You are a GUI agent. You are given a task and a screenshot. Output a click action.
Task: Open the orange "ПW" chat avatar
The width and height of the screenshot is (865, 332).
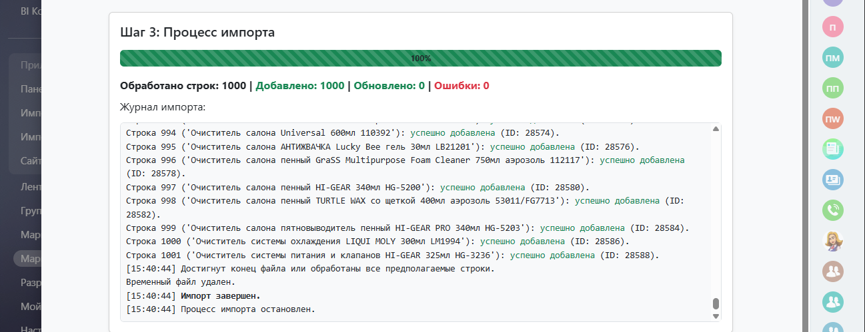coord(833,119)
